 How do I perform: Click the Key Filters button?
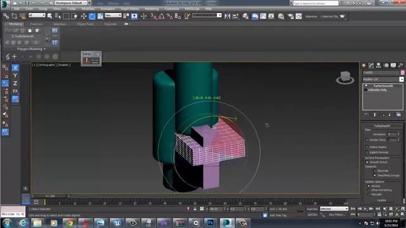[x=337, y=215]
